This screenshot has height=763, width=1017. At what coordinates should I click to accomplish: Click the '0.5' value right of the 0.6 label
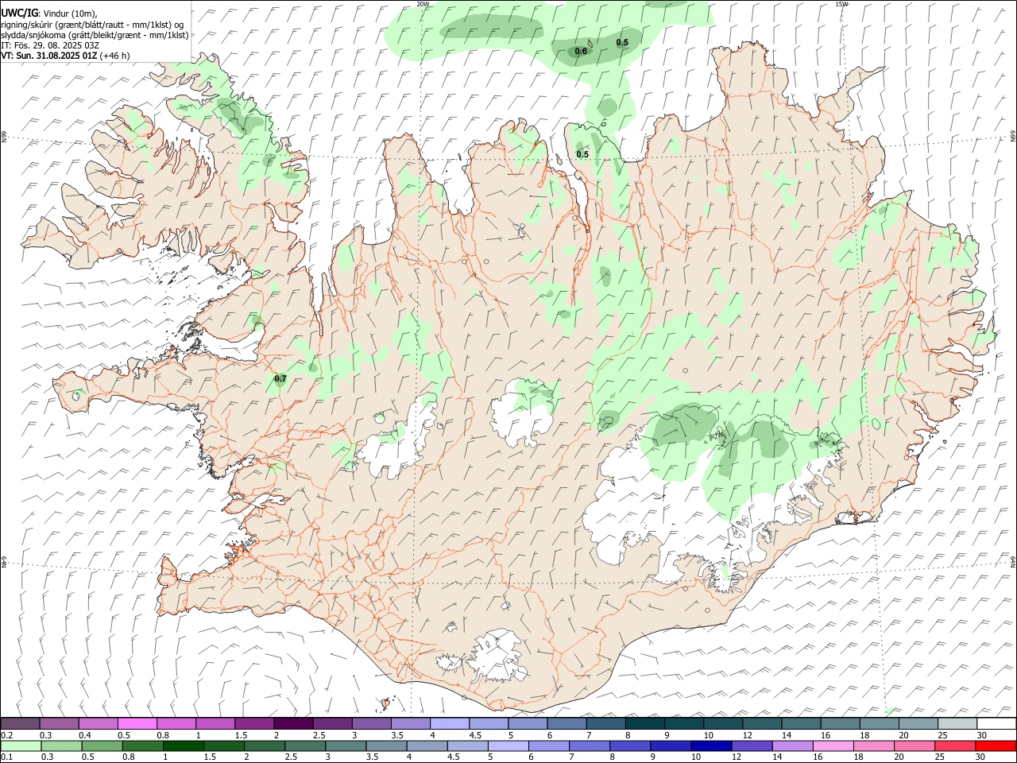622,43
